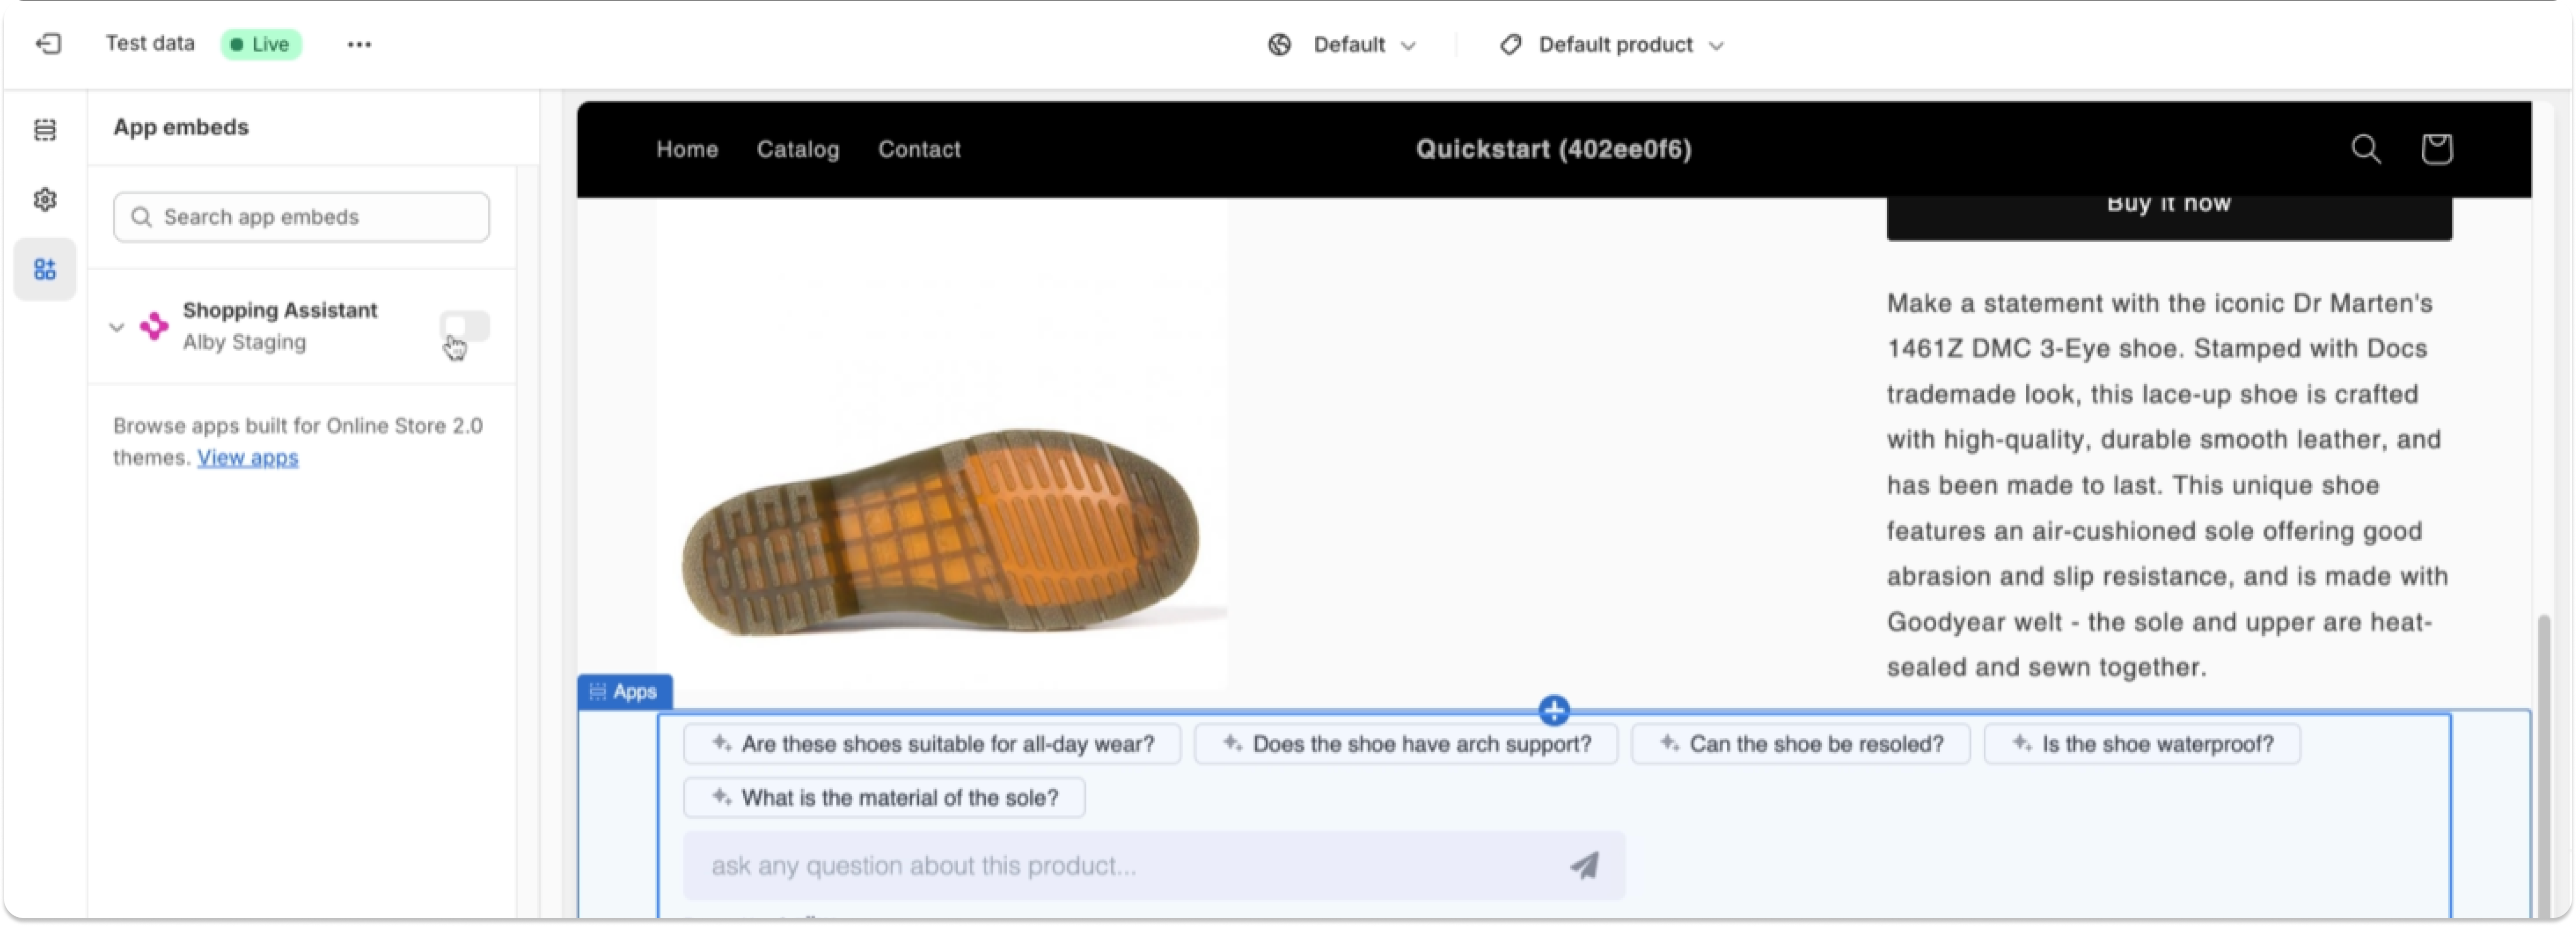Image resolution: width=2576 pixels, height=926 pixels.
Task: Open the theme settings gear icon
Action: (x=45, y=200)
